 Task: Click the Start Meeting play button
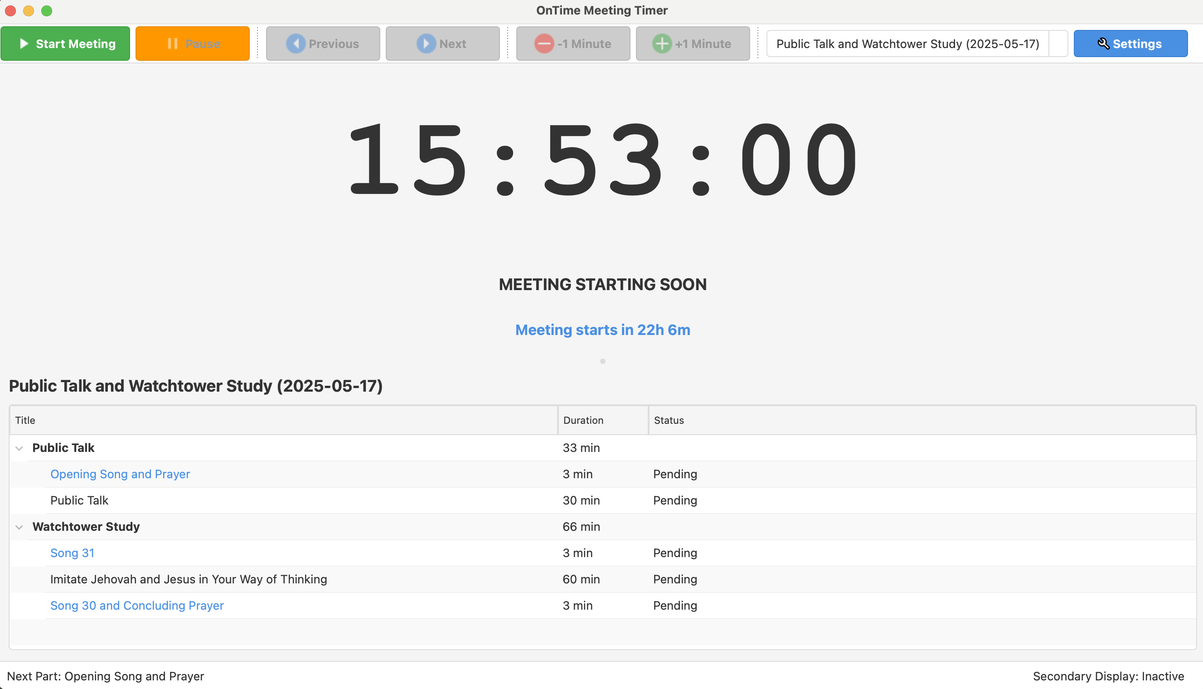(x=65, y=44)
